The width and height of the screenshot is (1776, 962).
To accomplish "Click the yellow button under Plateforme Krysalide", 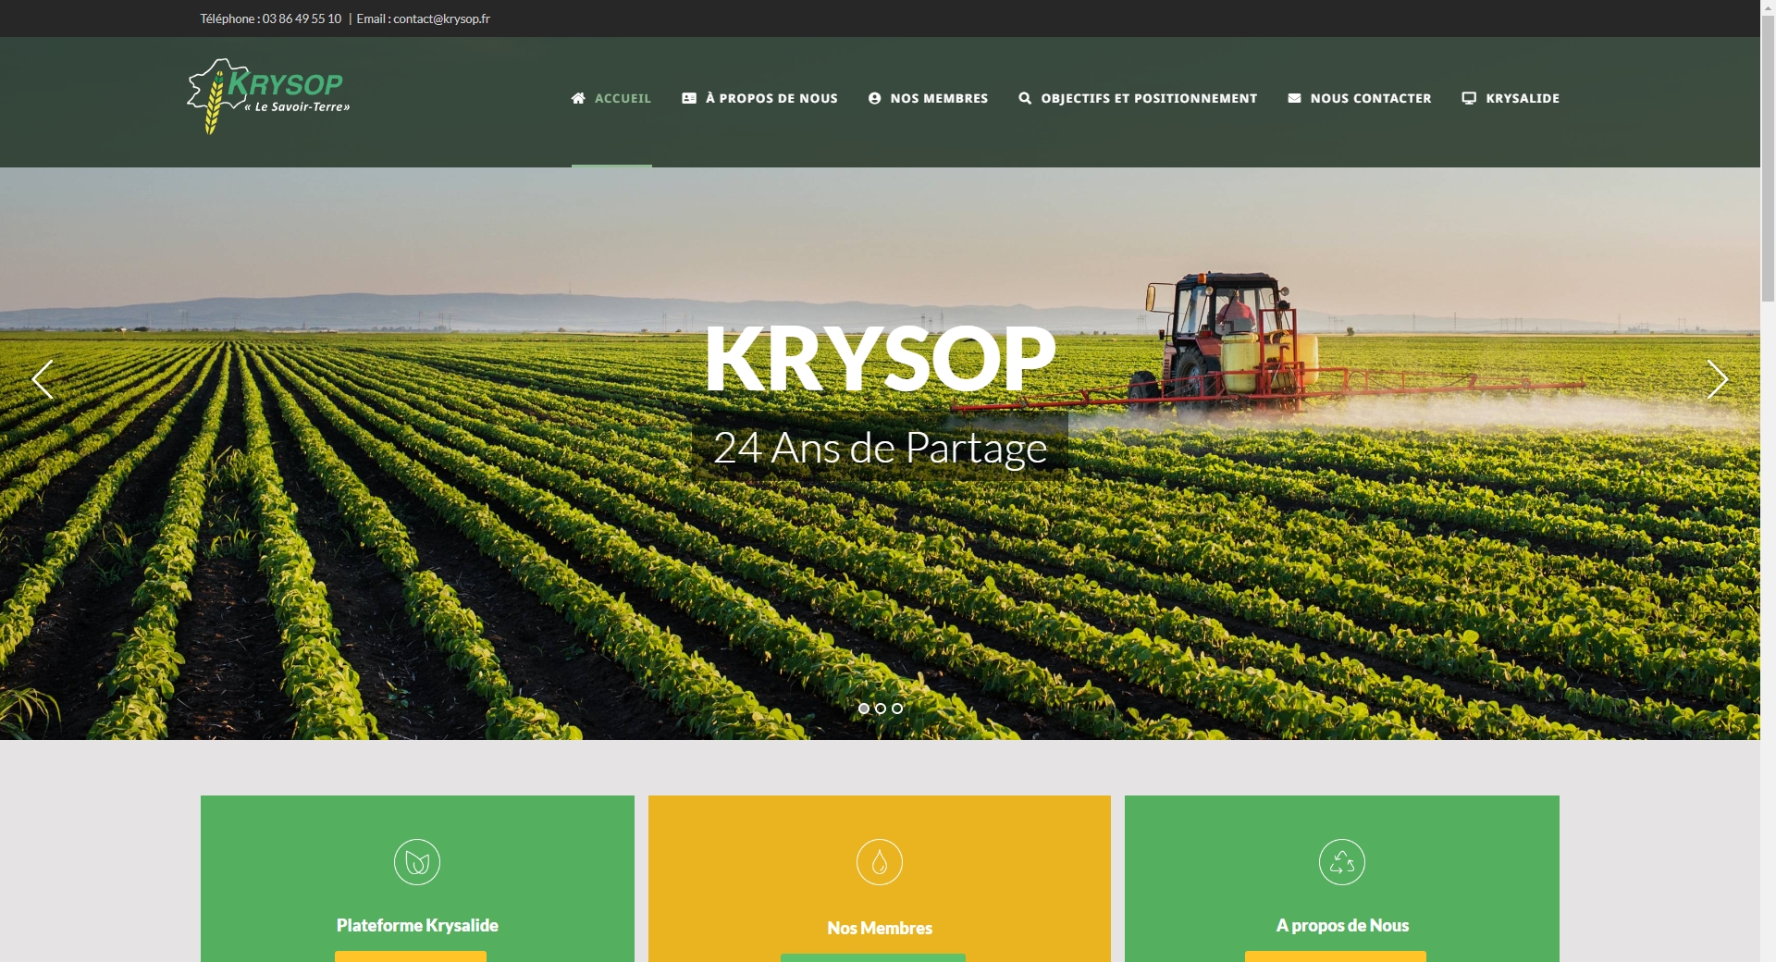I will [411, 956].
